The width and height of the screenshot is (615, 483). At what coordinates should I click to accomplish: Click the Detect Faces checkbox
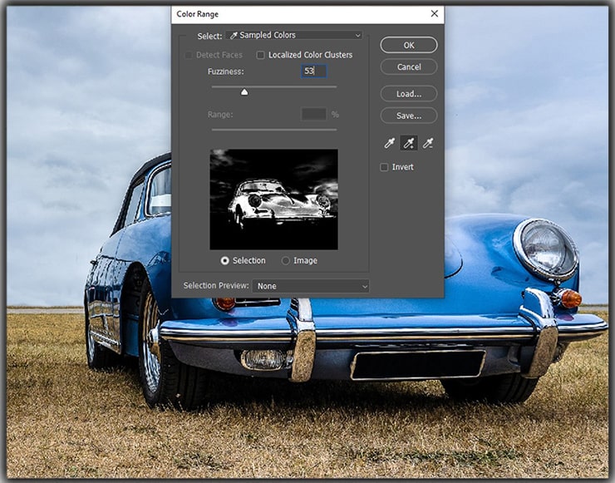(189, 55)
